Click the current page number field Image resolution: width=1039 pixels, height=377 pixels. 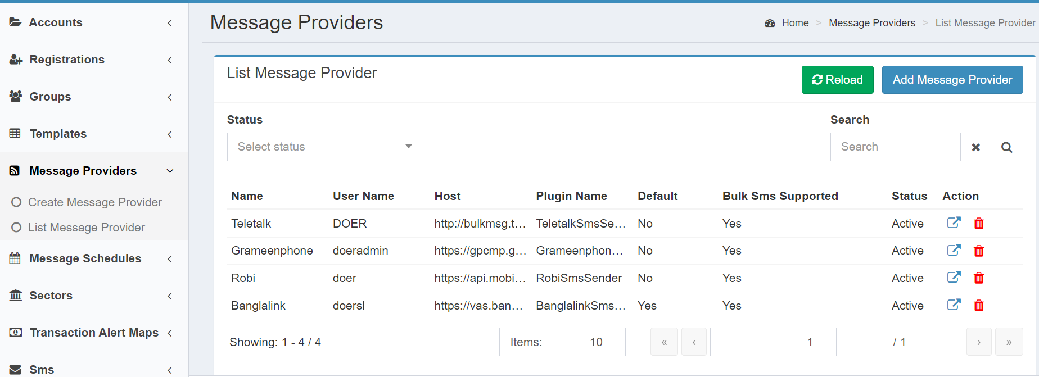click(x=773, y=342)
